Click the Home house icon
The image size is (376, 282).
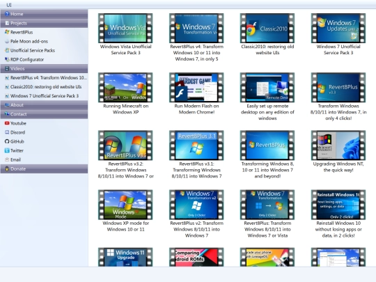(7, 14)
